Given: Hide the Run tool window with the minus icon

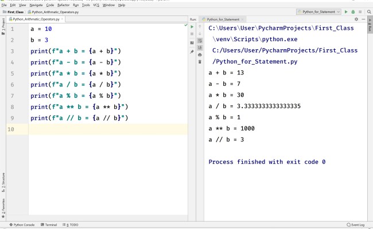Looking at the screenshot, I should (363, 19).
